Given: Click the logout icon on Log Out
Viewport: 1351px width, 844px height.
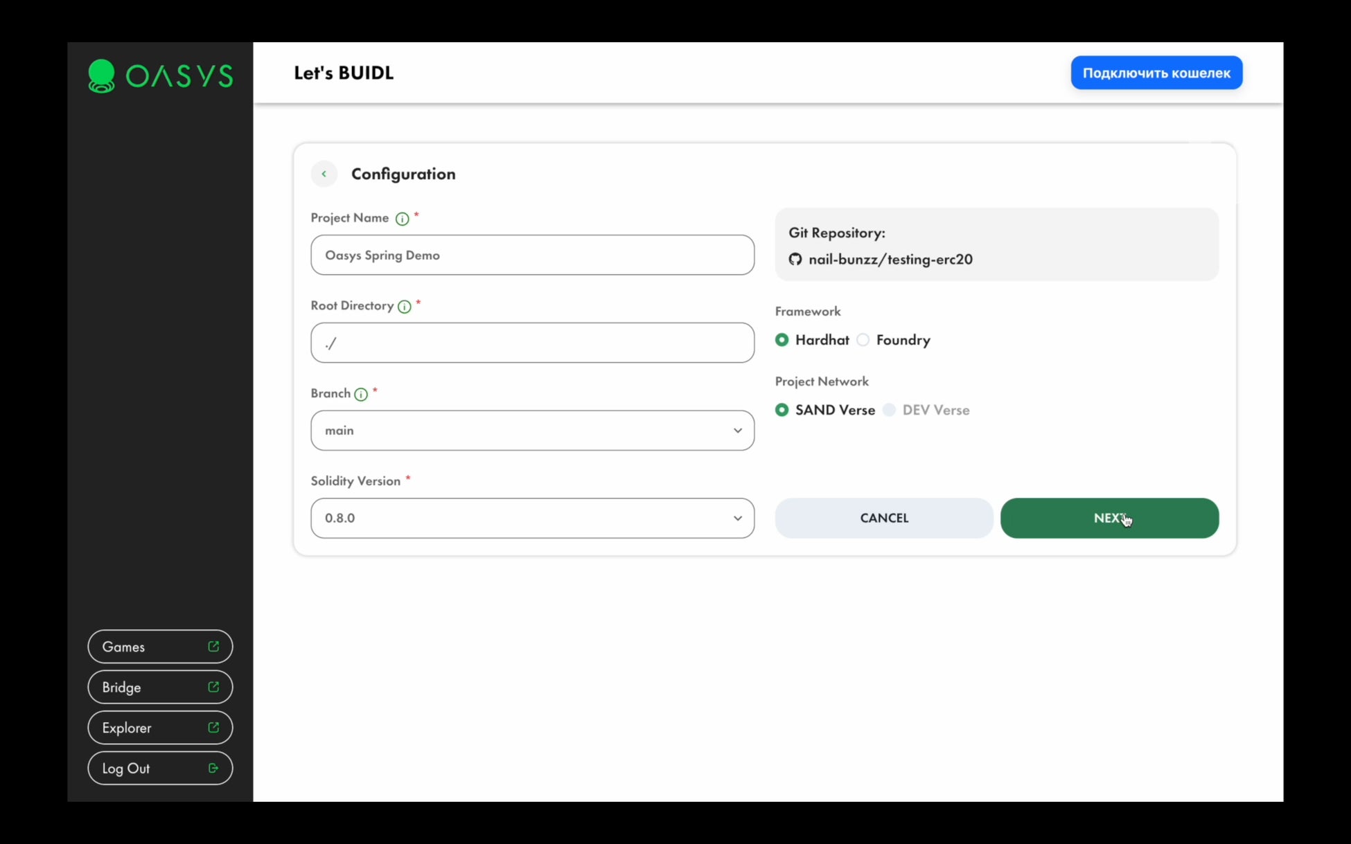Looking at the screenshot, I should [x=213, y=768].
